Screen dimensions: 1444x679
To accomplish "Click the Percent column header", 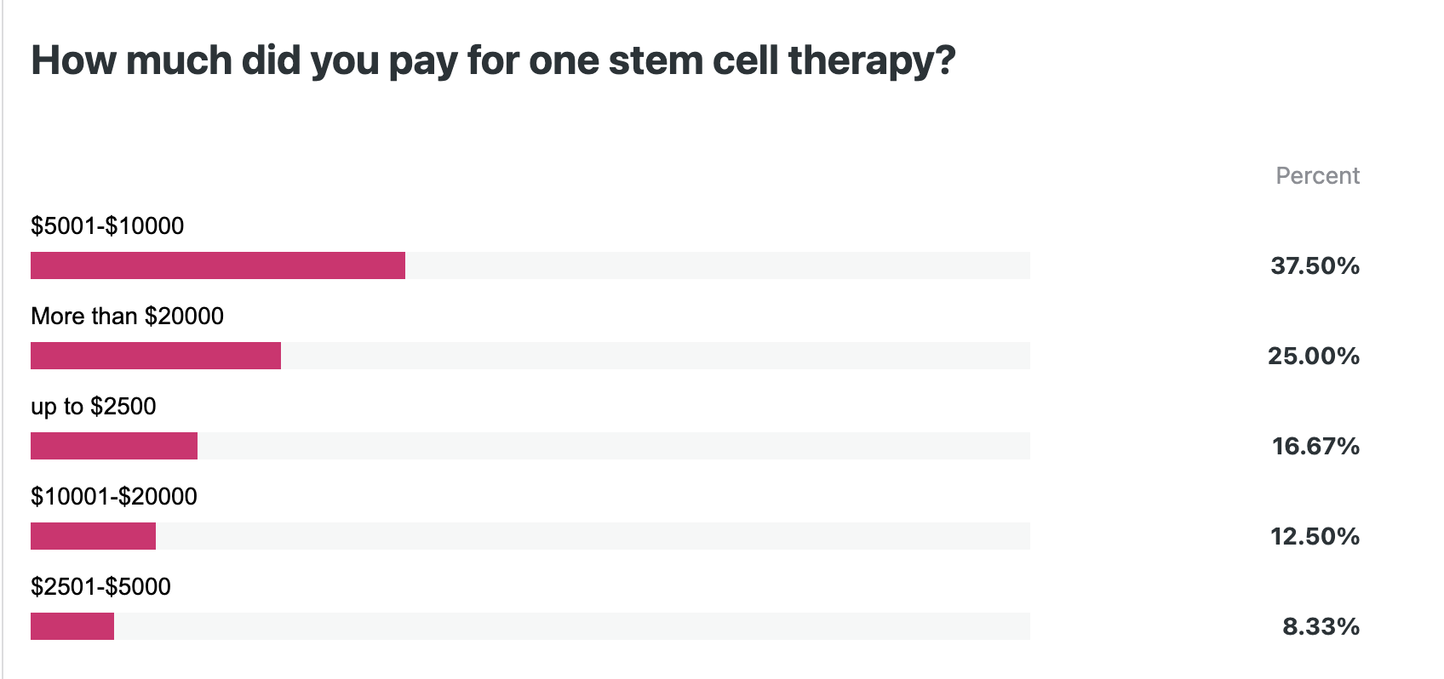I will click(1317, 175).
